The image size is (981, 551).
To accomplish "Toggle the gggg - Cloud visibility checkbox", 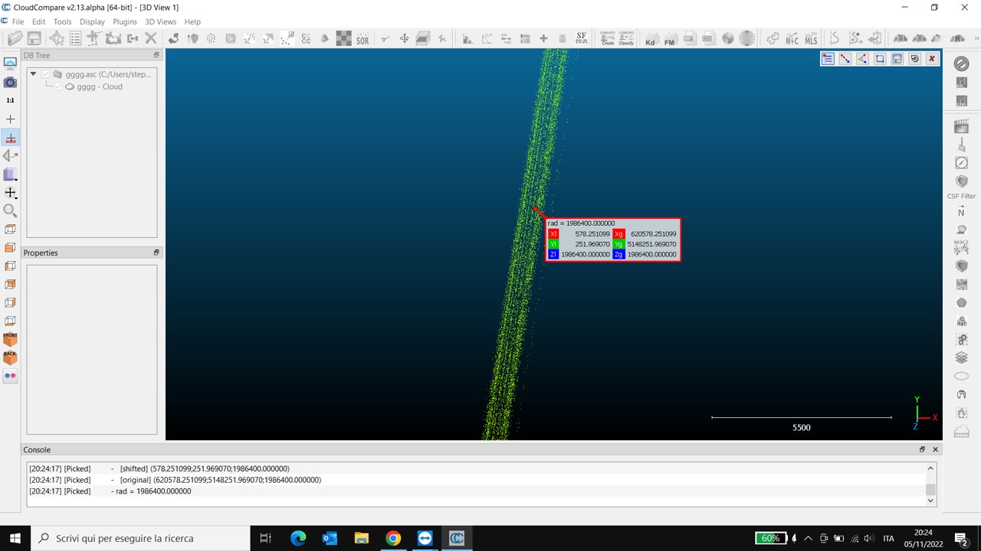I will pos(58,86).
